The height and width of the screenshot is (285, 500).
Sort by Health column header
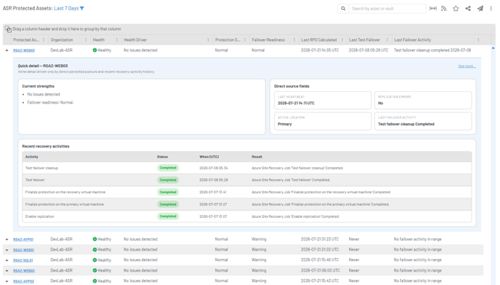(x=99, y=40)
